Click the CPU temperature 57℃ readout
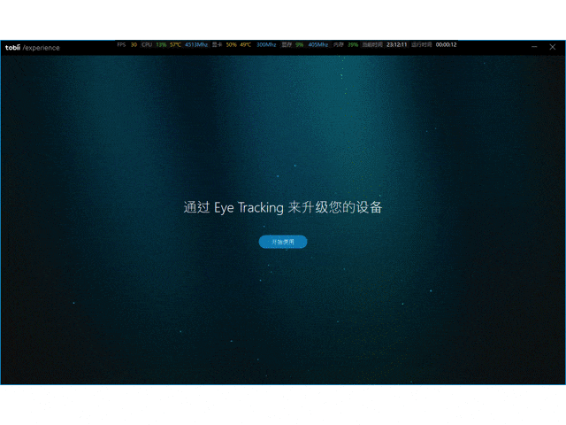Screen dimensions: 566x425 pos(175,45)
